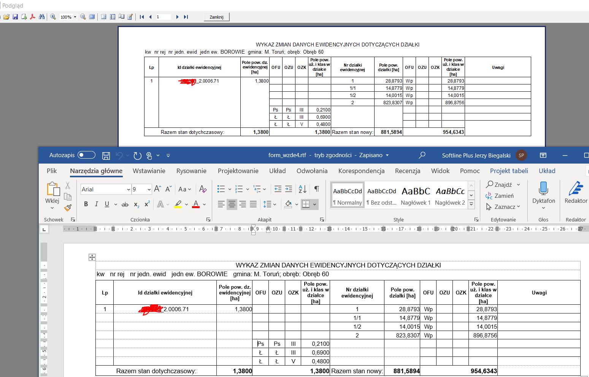Go to next page in Podgląd
The image size is (589, 377).
tap(177, 17)
